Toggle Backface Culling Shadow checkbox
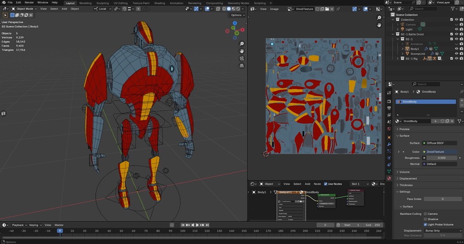Screen dimensions: 464x244 click(425, 219)
